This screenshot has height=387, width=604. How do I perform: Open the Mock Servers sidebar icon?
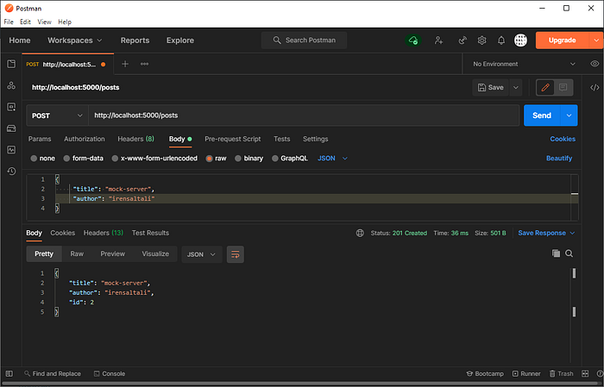(11, 128)
